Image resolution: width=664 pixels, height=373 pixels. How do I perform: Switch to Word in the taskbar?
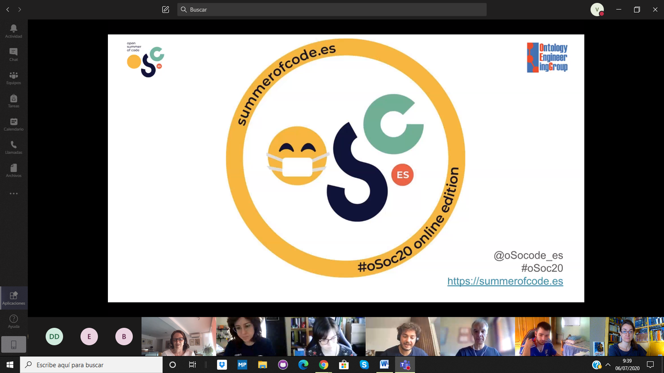[385, 365]
